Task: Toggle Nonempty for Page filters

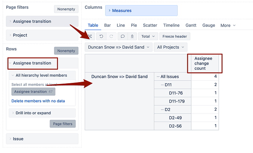Action: coord(66,9)
